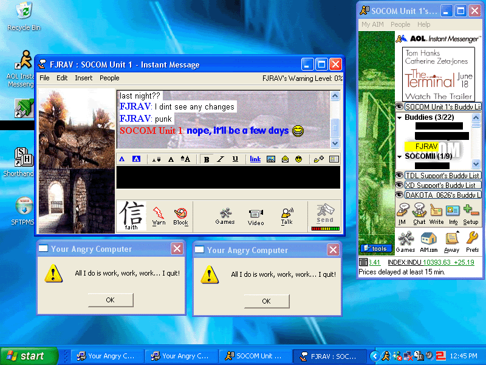Click into the IM message input box
This screenshot has width=486, height=365.
228,177
